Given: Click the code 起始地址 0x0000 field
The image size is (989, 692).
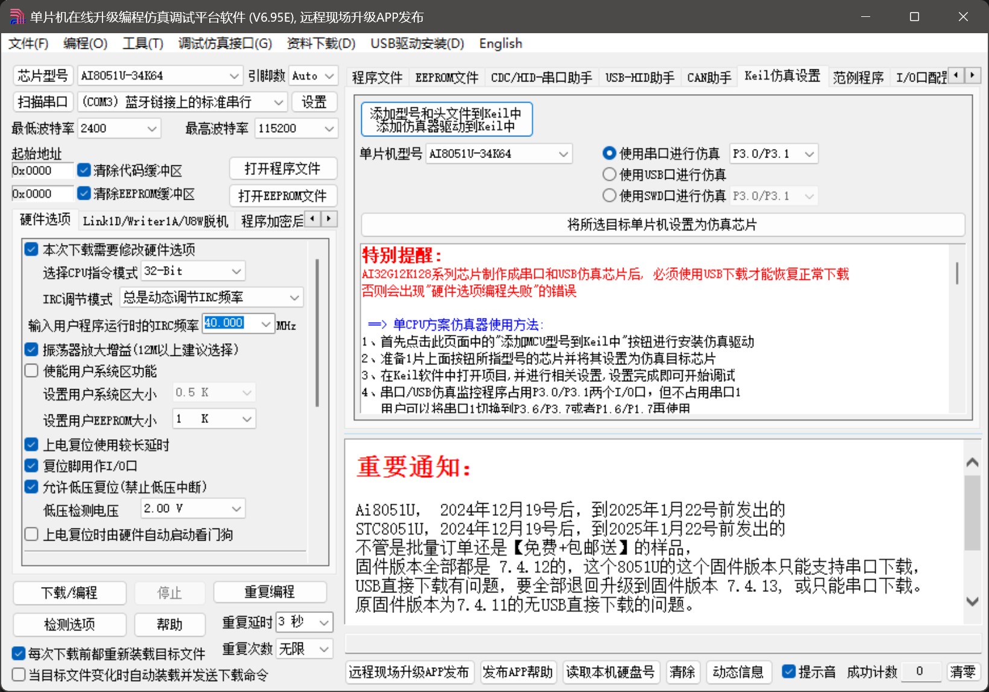Looking at the screenshot, I should tap(42, 171).
